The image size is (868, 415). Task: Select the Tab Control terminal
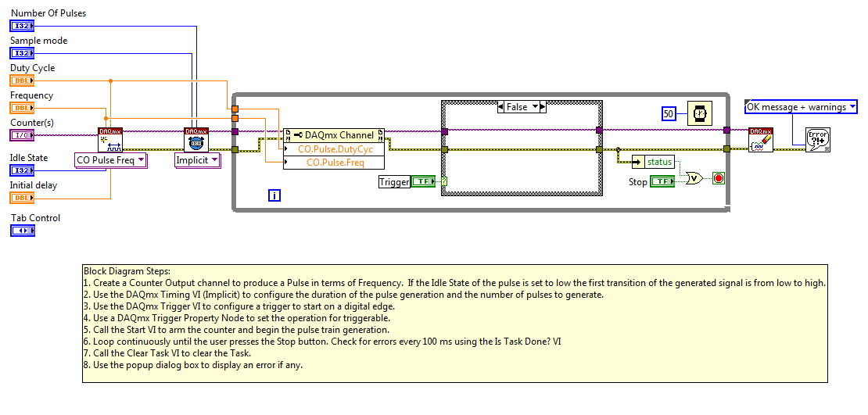tap(23, 231)
